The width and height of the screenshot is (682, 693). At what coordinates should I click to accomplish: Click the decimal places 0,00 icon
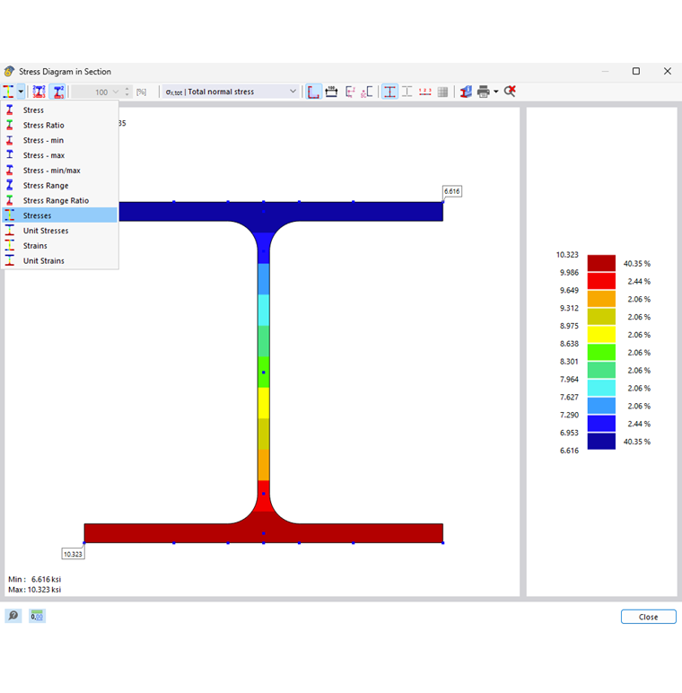(37, 615)
